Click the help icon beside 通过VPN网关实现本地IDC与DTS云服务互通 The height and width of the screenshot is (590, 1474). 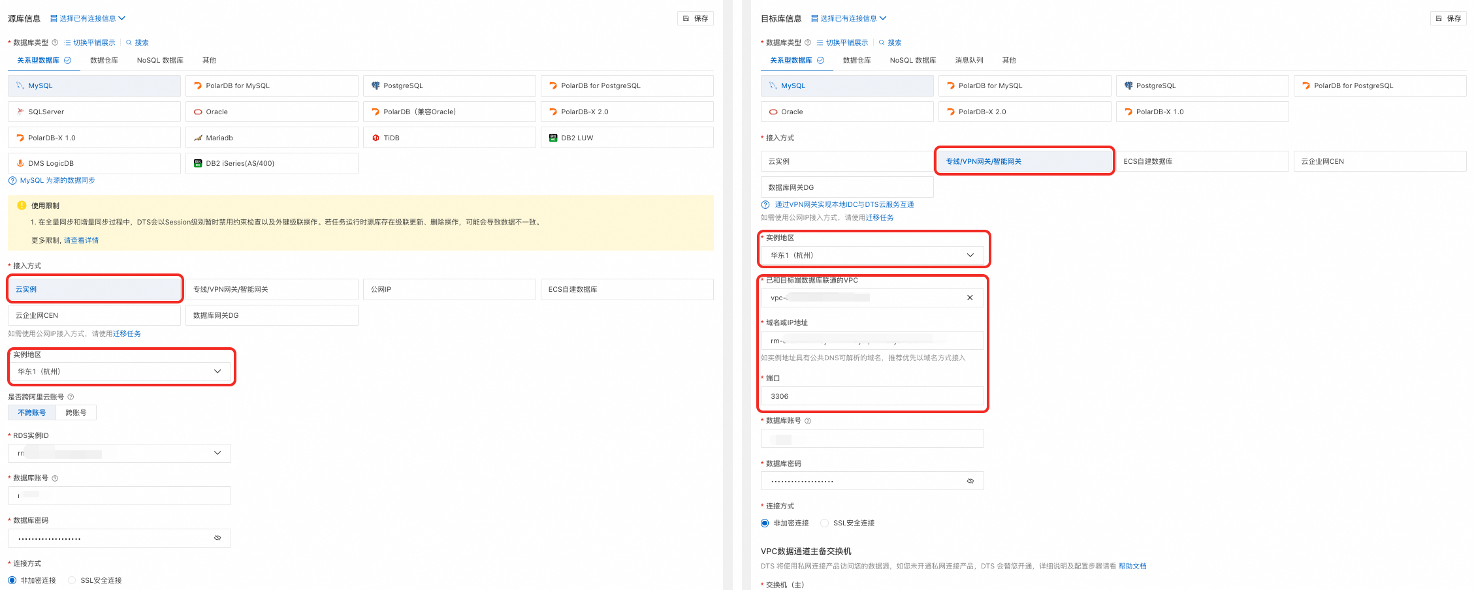765,205
